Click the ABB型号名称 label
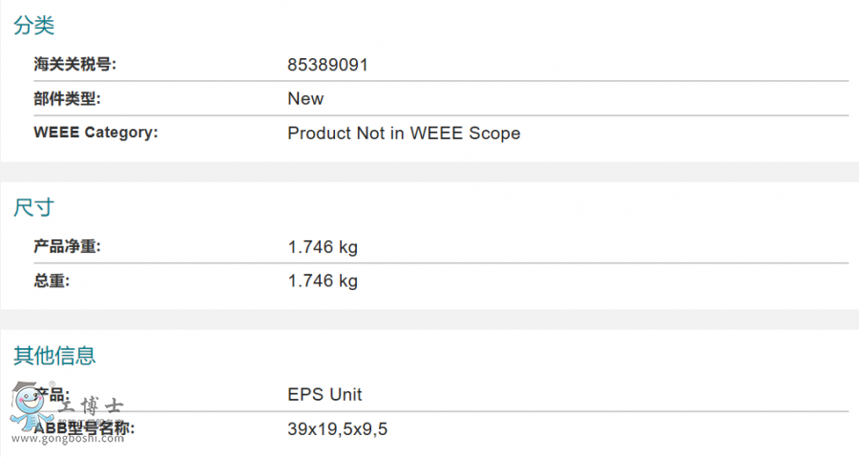The width and height of the screenshot is (859, 457). click(84, 428)
